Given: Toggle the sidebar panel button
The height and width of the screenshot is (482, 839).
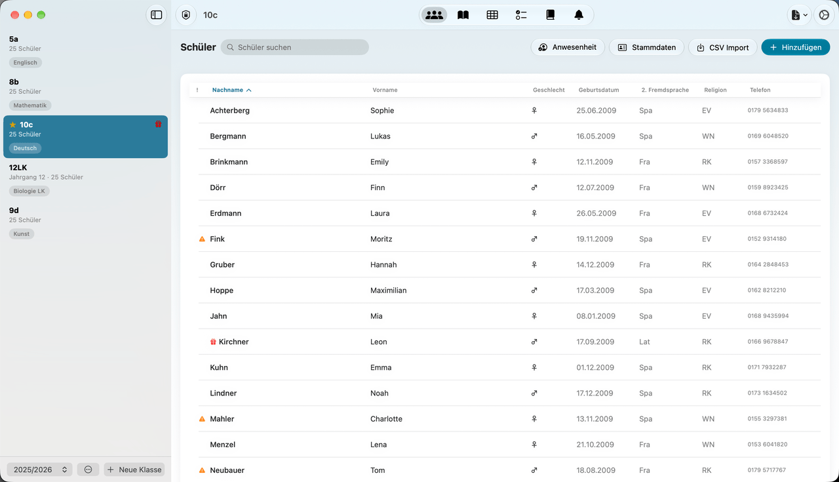Looking at the screenshot, I should tap(156, 14).
